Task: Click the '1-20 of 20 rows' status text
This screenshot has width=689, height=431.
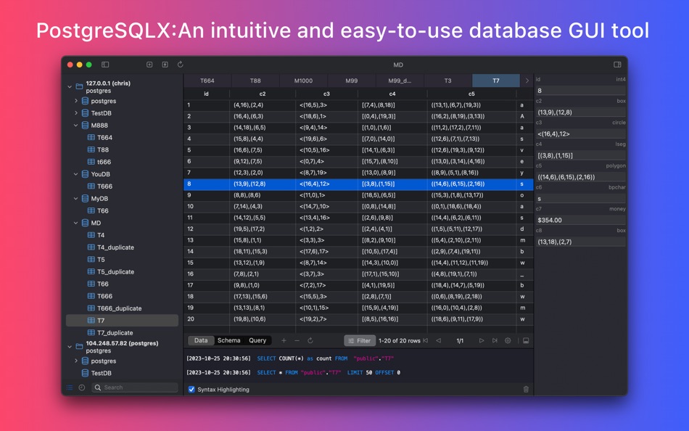Action: point(400,341)
